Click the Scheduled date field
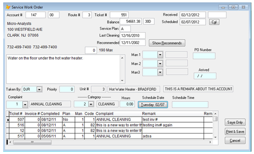Screen dimensions: 254x154 coord(193,22)
